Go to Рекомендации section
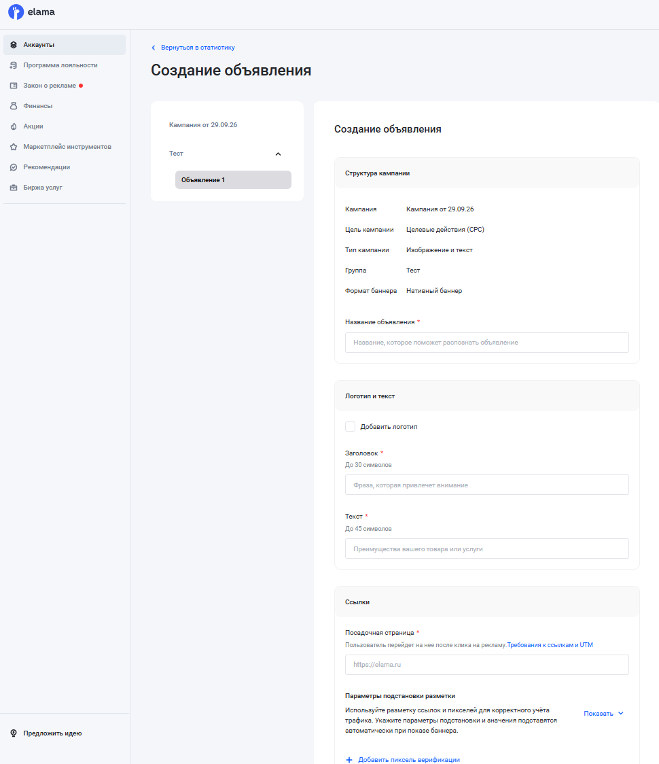This screenshot has width=659, height=764. [65, 168]
